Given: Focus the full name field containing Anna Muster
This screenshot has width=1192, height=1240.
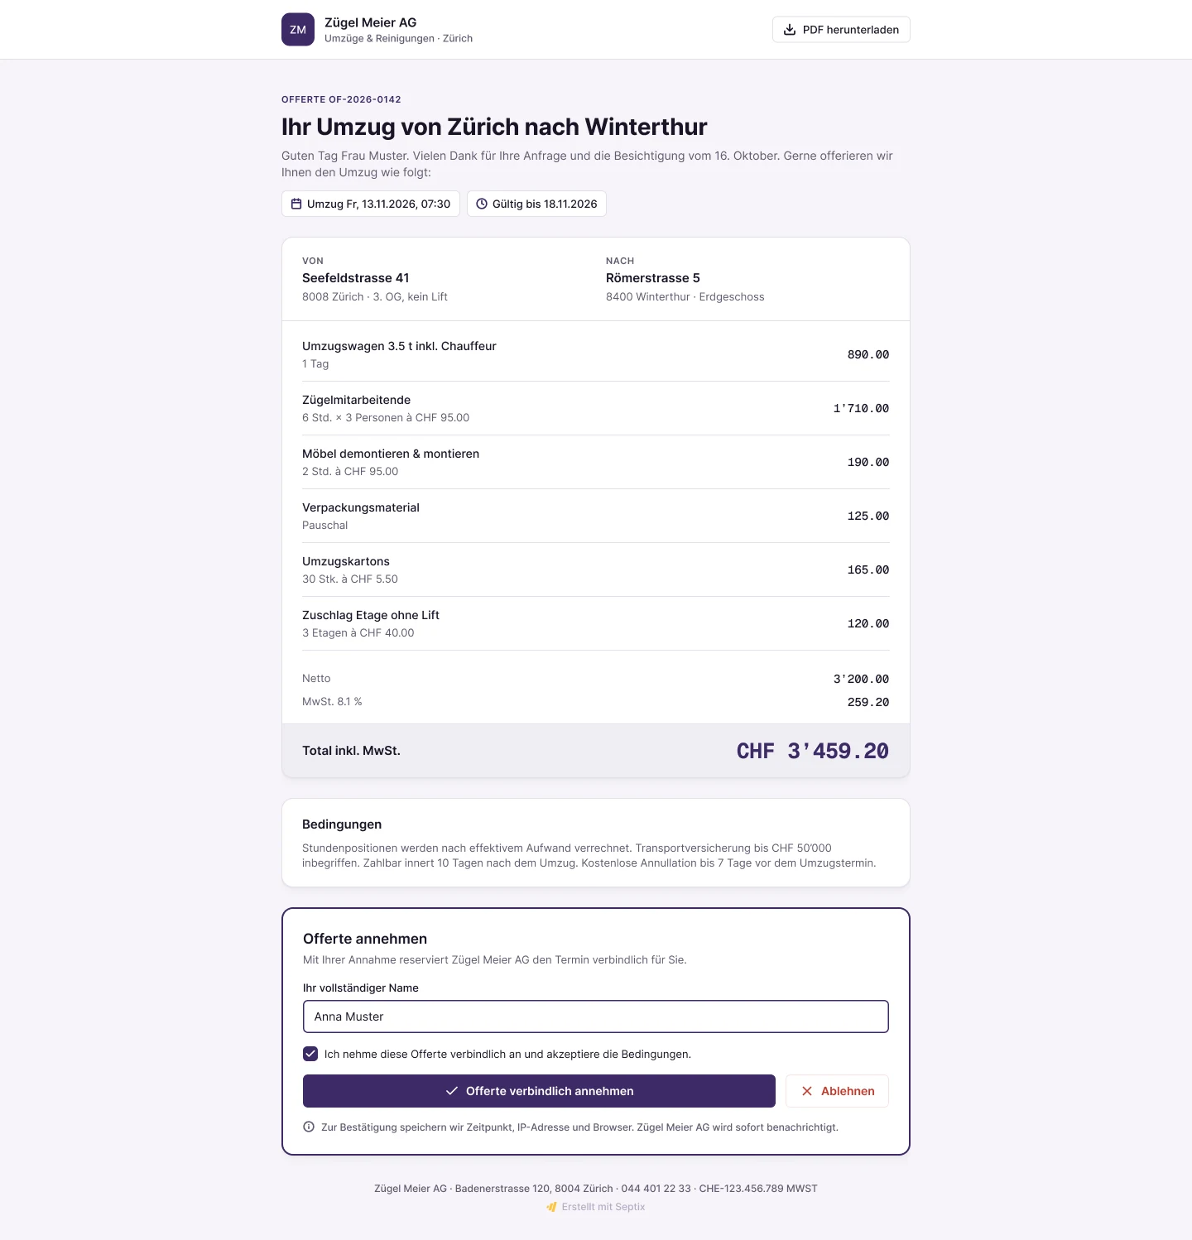Looking at the screenshot, I should pyautogui.click(x=596, y=1017).
